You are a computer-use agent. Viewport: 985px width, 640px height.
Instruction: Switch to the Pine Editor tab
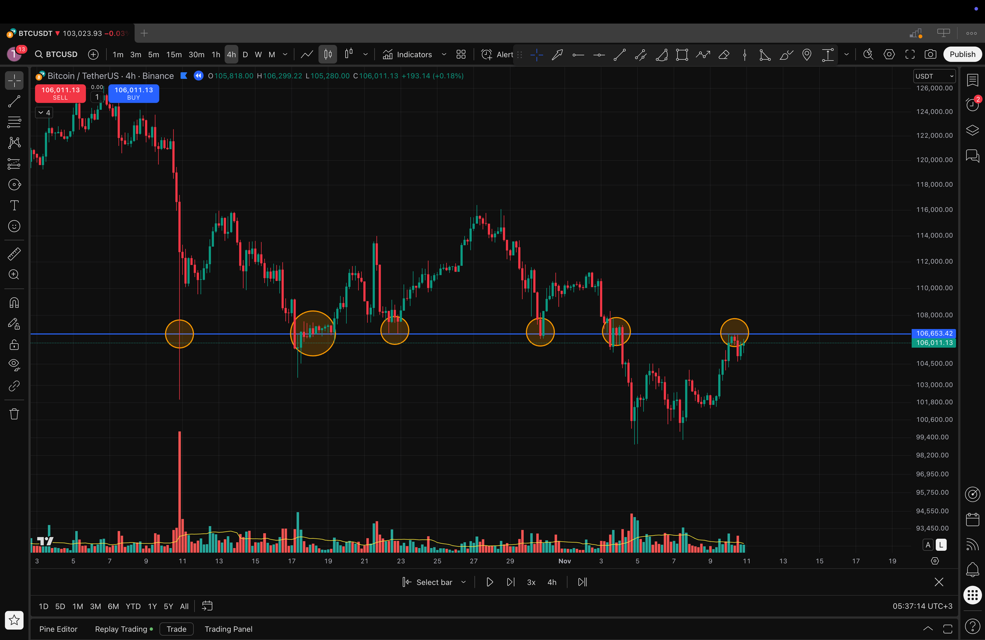click(58, 629)
